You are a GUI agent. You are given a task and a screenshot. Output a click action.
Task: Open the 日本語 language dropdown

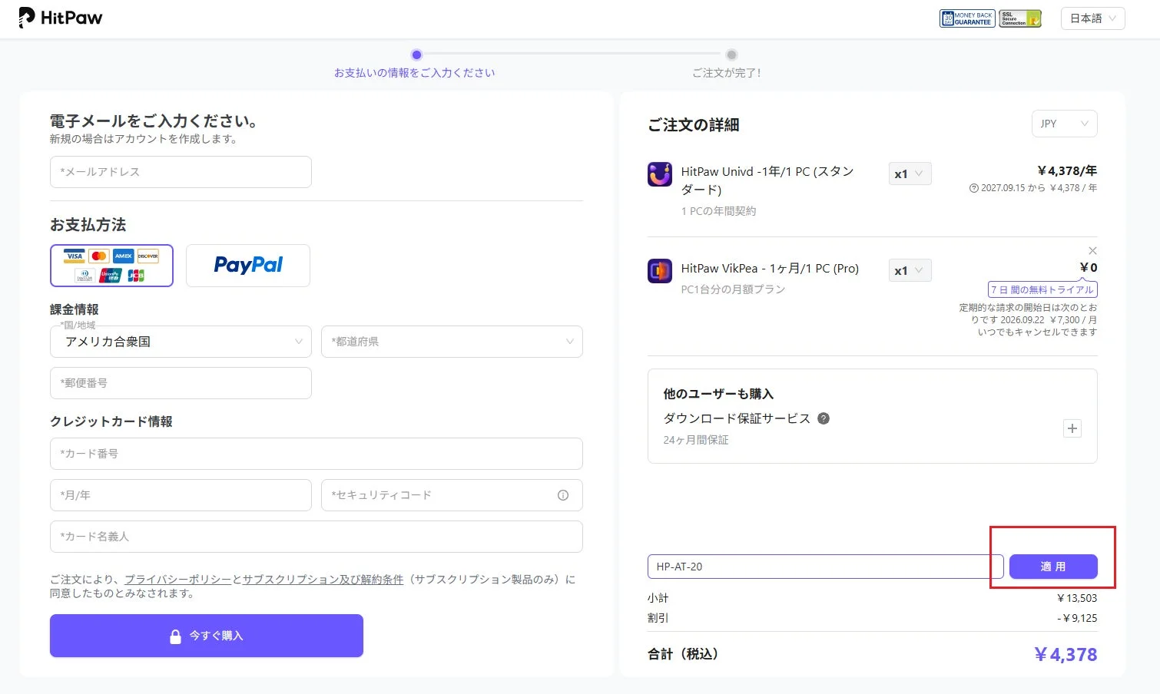click(x=1092, y=18)
